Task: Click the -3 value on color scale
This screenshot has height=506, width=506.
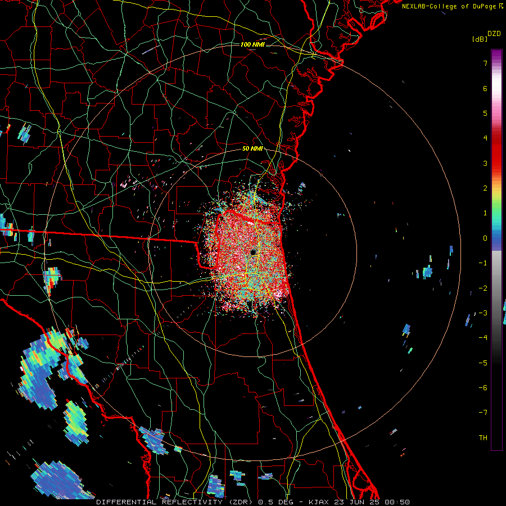Action: [483, 313]
